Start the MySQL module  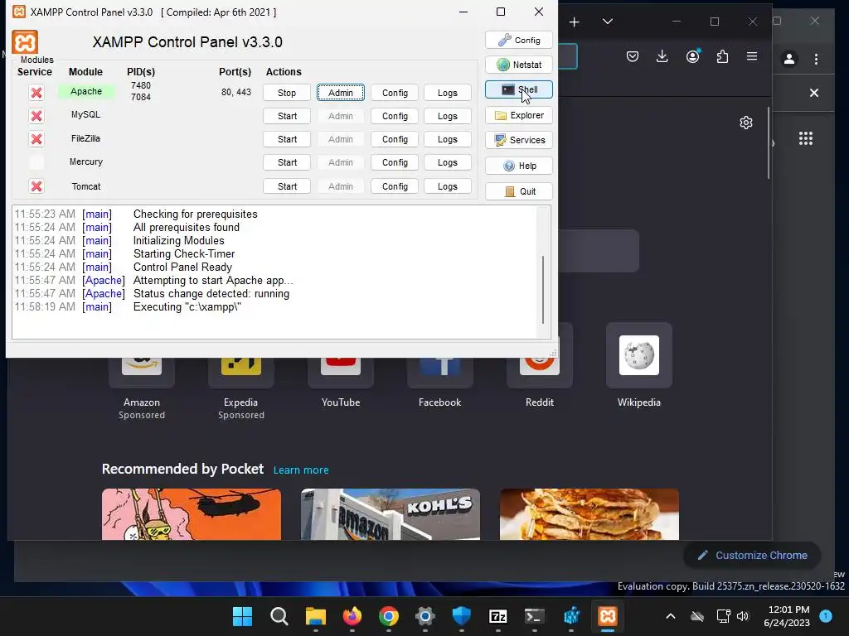click(x=287, y=116)
